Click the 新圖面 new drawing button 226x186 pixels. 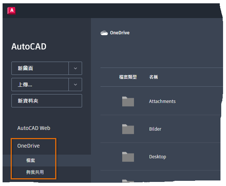(40, 68)
